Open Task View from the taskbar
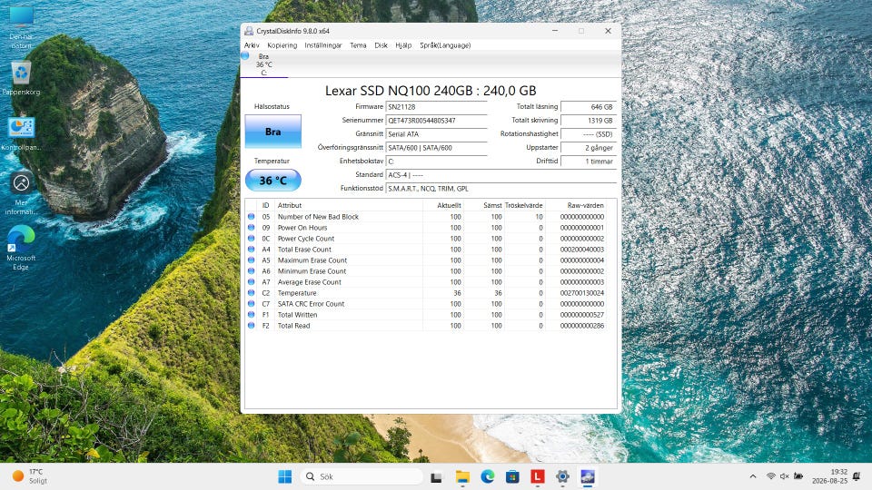 coord(436,476)
